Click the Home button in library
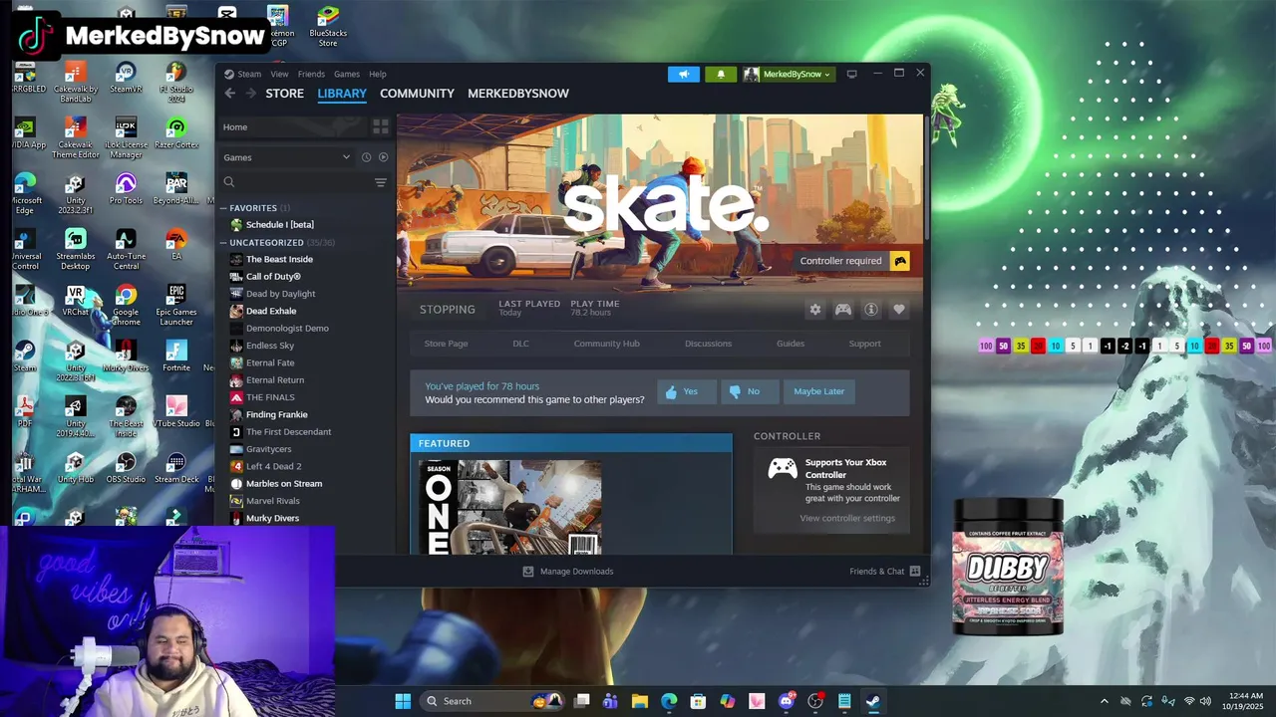Image resolution: width=1276 pixels, height=717 pixels. tap(291, 126)
